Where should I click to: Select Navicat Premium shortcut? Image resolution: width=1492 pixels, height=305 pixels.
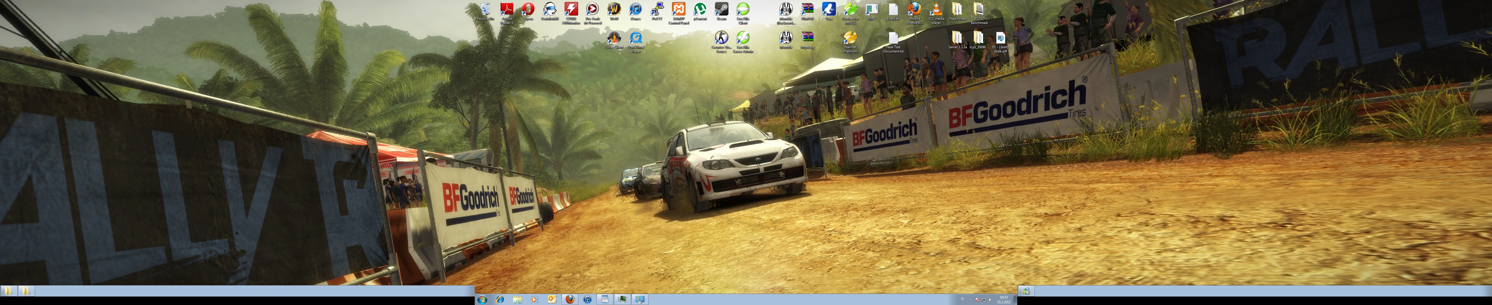pyautogui.click(x=850, y=39)
